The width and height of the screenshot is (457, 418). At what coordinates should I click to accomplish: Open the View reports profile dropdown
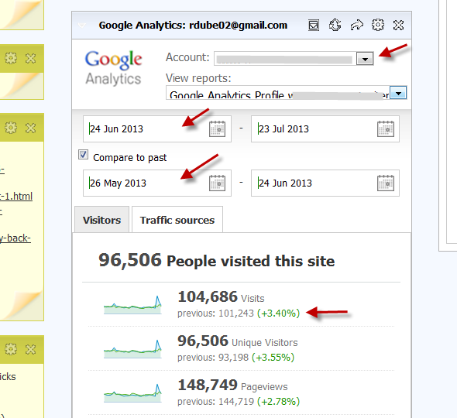(398, 93)
